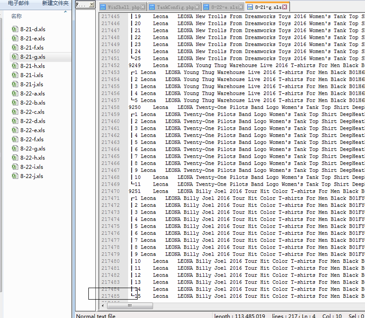Close the TaskConfig.php tab
The width and height of the screenshot is (365, 318).
point(197,7)
